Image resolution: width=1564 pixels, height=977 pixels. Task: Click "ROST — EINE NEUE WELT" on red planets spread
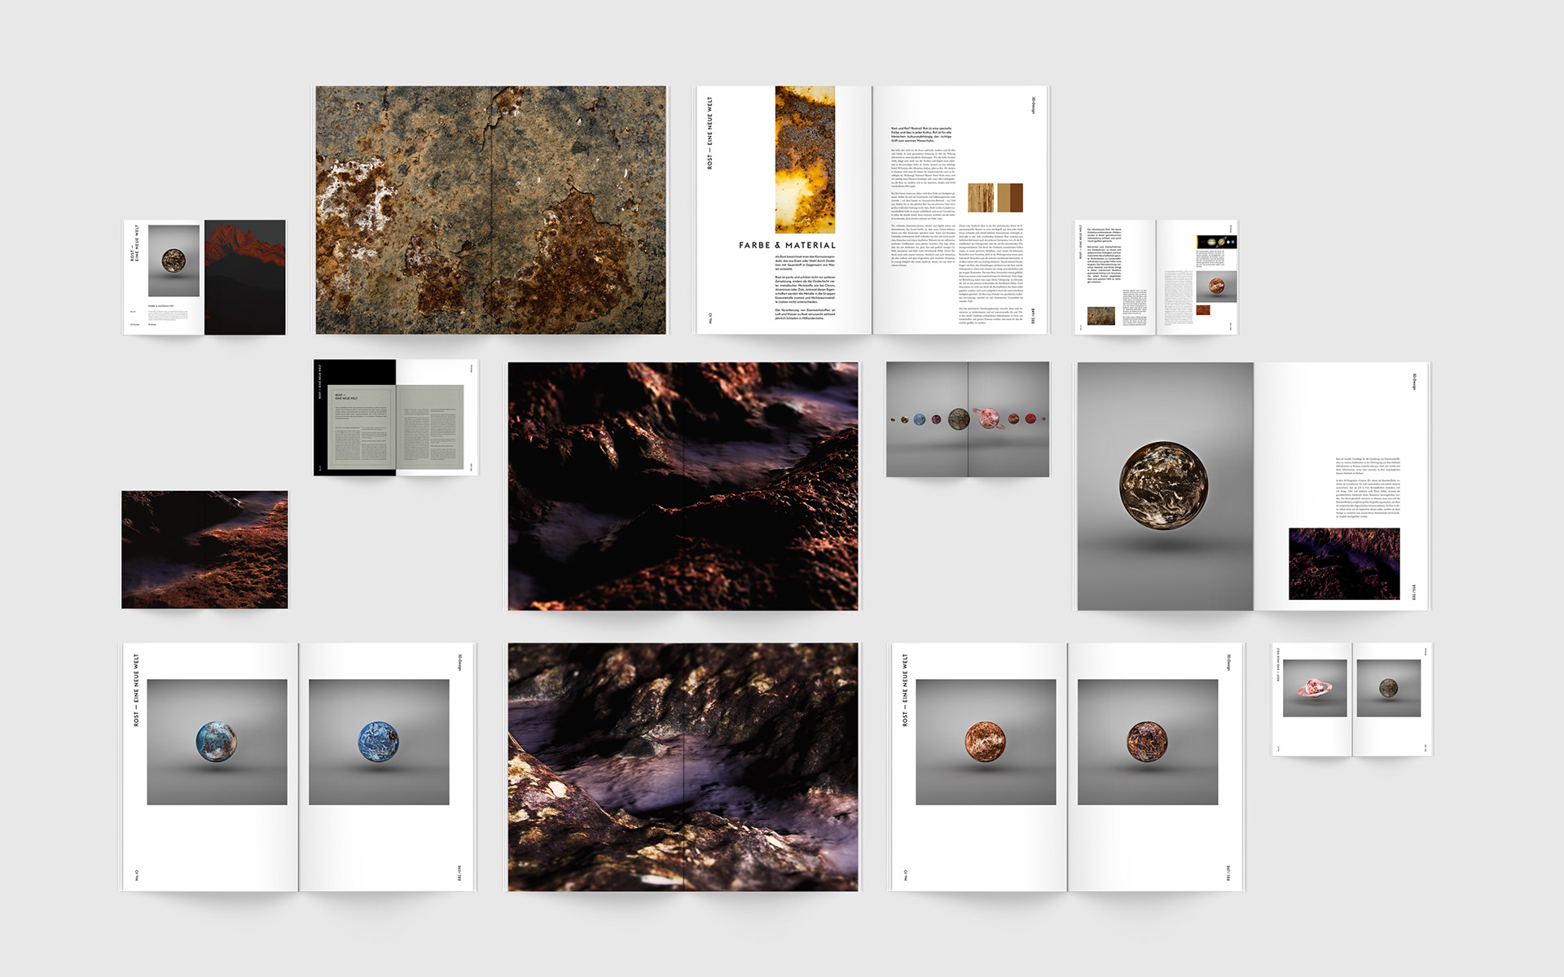click(x=905, y=690)
